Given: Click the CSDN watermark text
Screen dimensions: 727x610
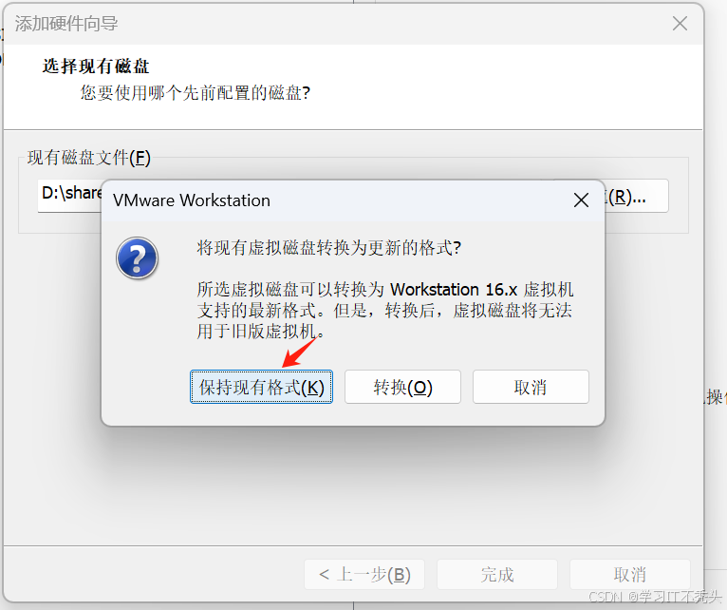Looking at the screenshot, I should click(654, 597).
